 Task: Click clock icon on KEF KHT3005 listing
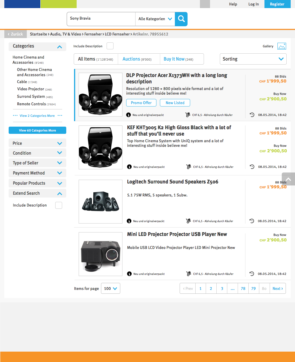click(x=252, y=167)
